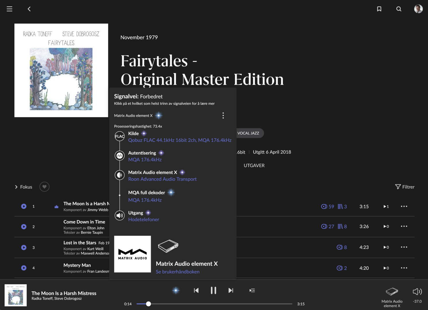Open the Hodetelefoner output link
Screen dimensions: 428x310
pyautogui.click(x=143, y=220)
